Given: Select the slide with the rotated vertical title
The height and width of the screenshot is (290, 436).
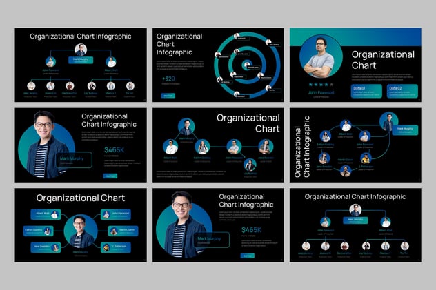Looking at the screenshot, I should point(355,145).
